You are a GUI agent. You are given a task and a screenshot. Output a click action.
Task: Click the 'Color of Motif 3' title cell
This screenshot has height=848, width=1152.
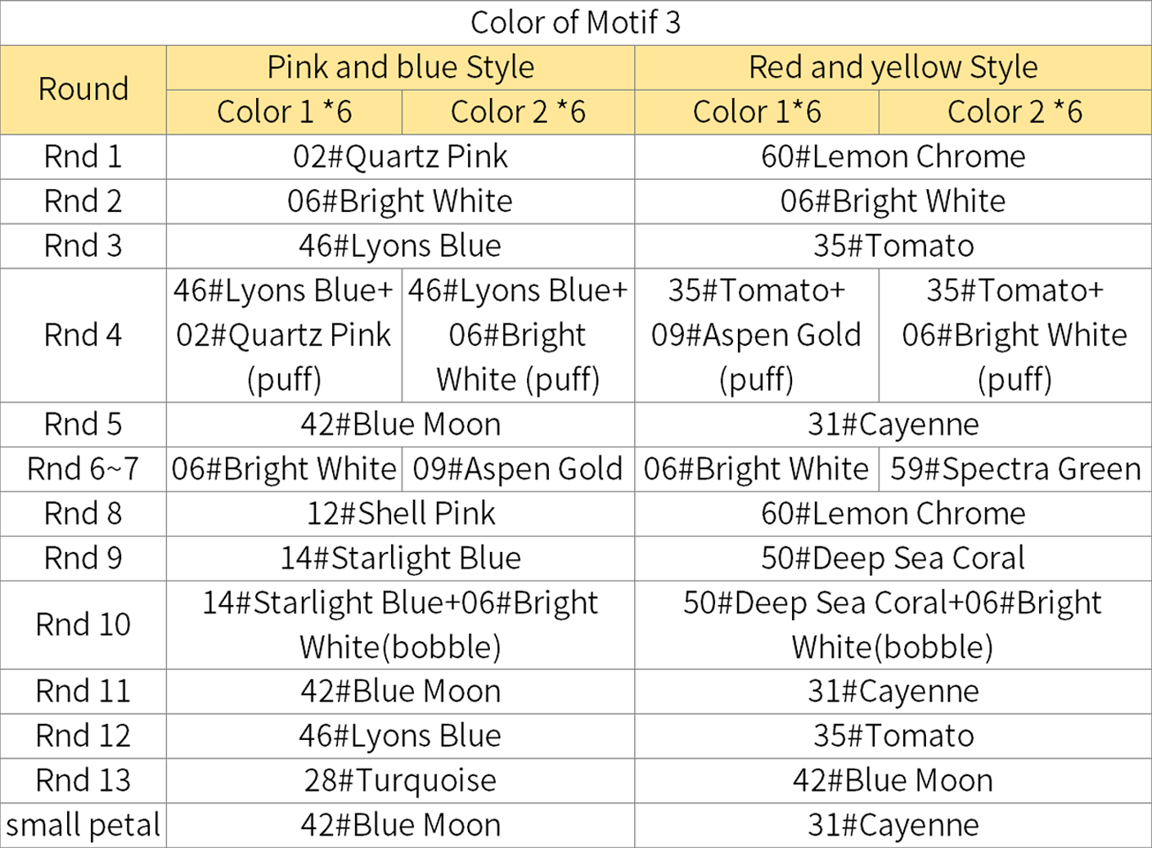pyautogui.click(x=575, y=23)
